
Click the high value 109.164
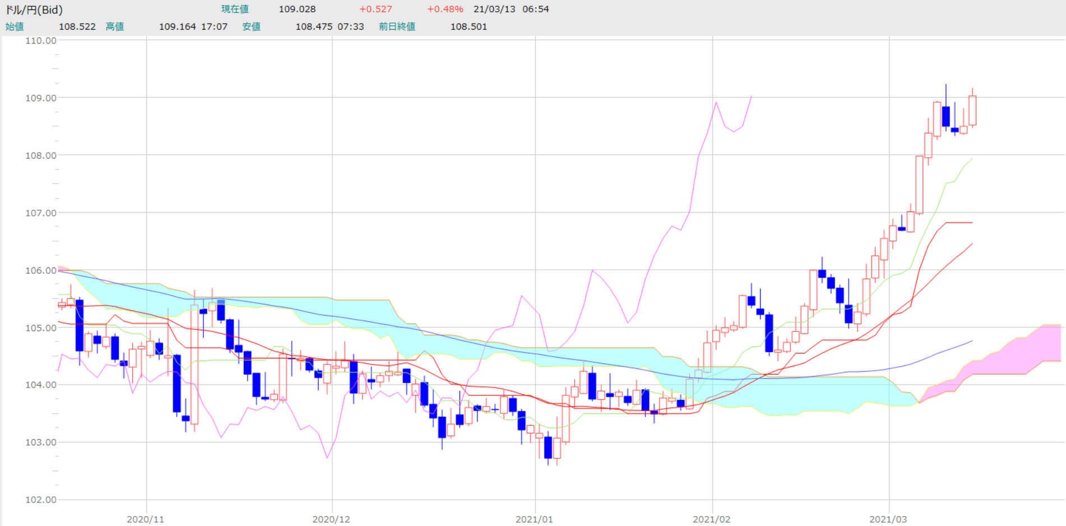(x=178, y=26)
